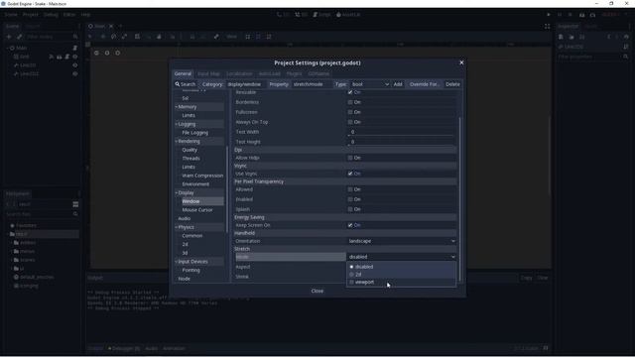Image resolution: width=635 pixels, height=357 pixels.
Task: Open the Type dropdown showing bool
Action: click(x=370, y=84)
